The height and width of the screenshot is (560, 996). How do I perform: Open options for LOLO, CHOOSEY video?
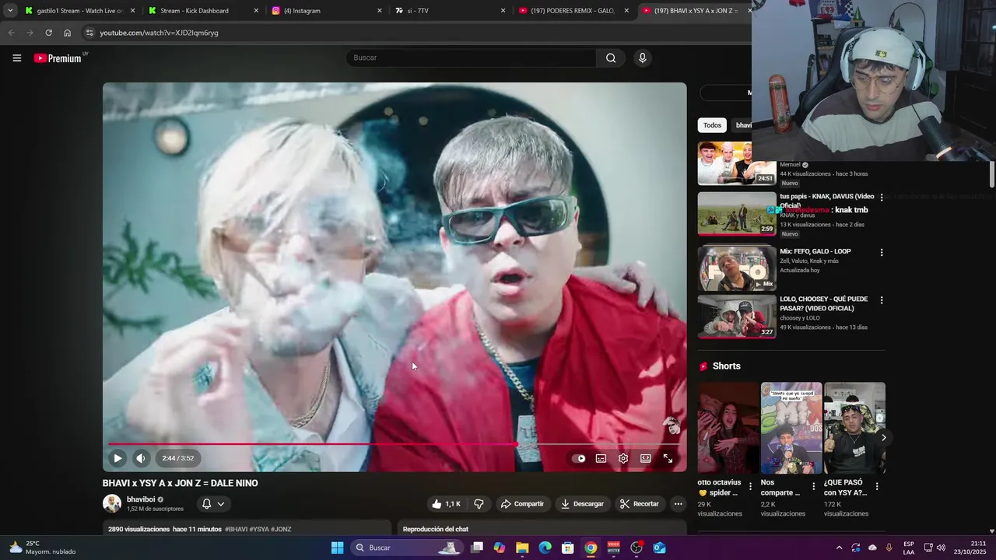tap(882, 300)
